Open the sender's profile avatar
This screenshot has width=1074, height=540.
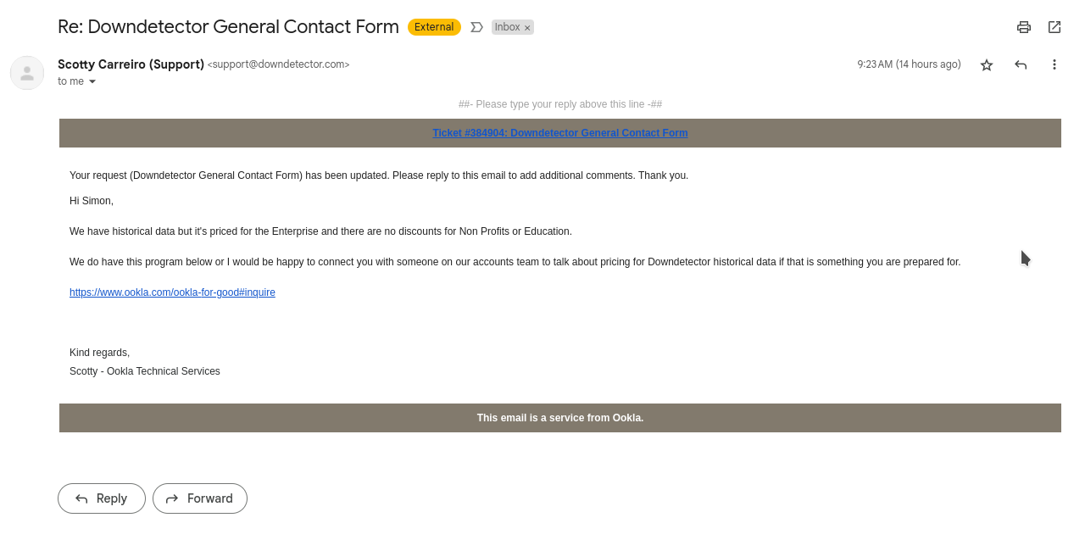[x=27, y=73]
